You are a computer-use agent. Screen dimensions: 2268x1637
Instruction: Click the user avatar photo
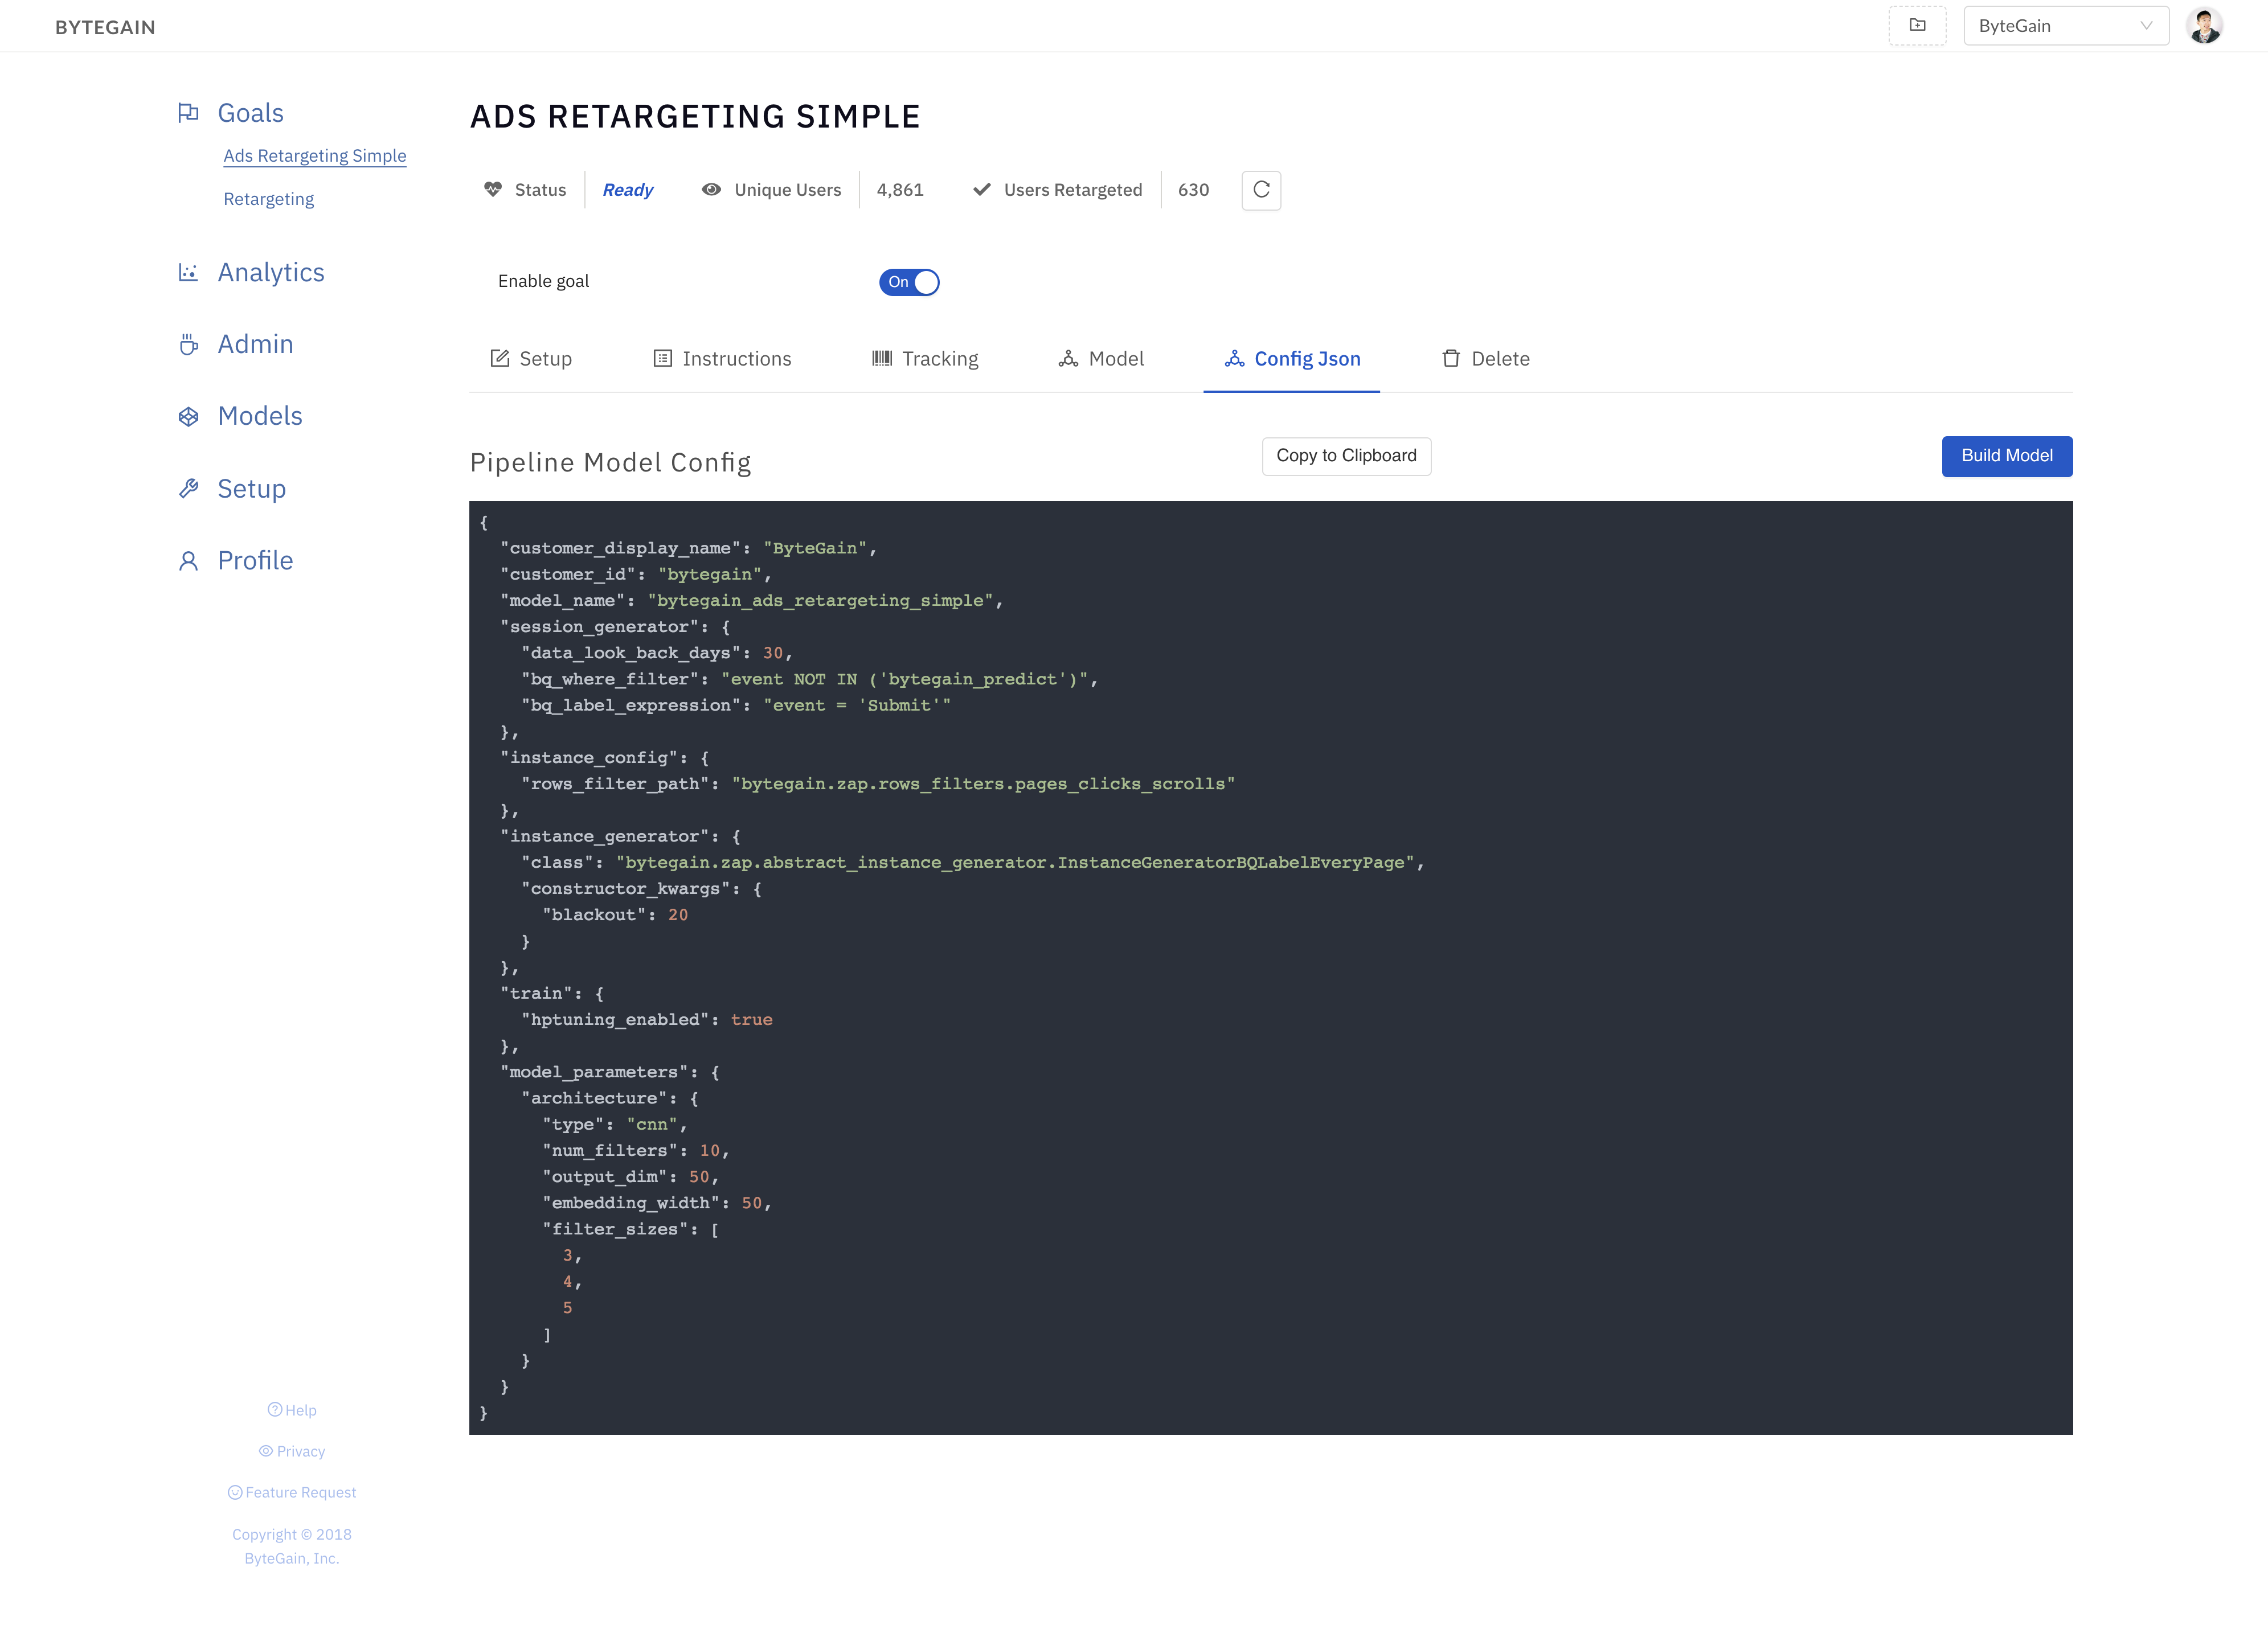[x=2204, y=25]
